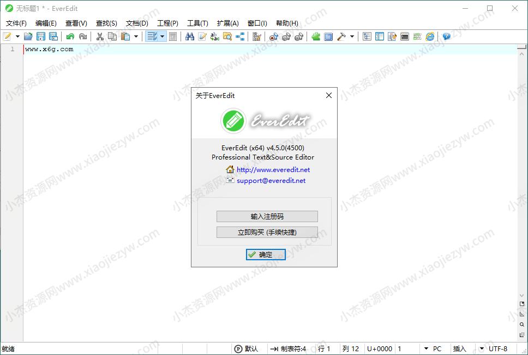This screenshot has height=355, width=528.
Task: Redo the last undone edit
Action: [83, 36]
